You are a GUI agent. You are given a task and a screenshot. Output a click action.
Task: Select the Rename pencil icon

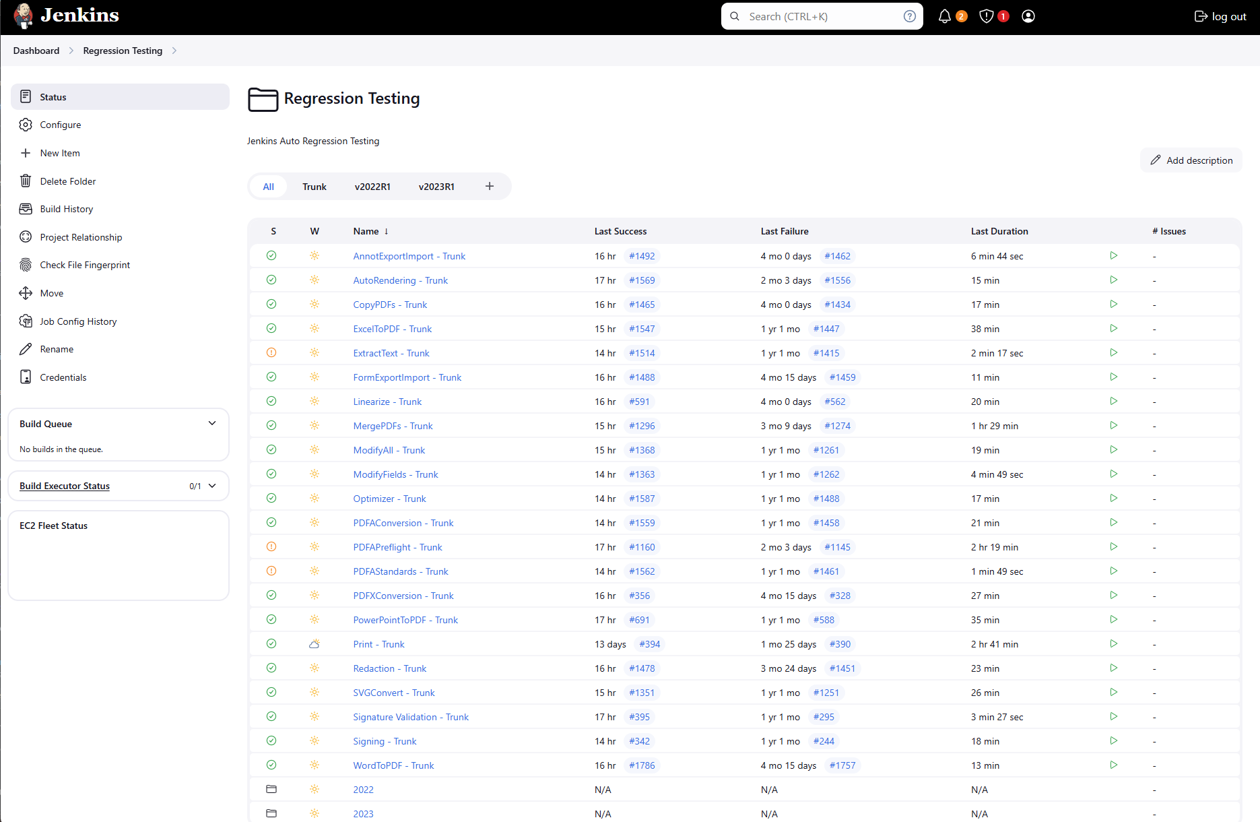pos(25,349)
